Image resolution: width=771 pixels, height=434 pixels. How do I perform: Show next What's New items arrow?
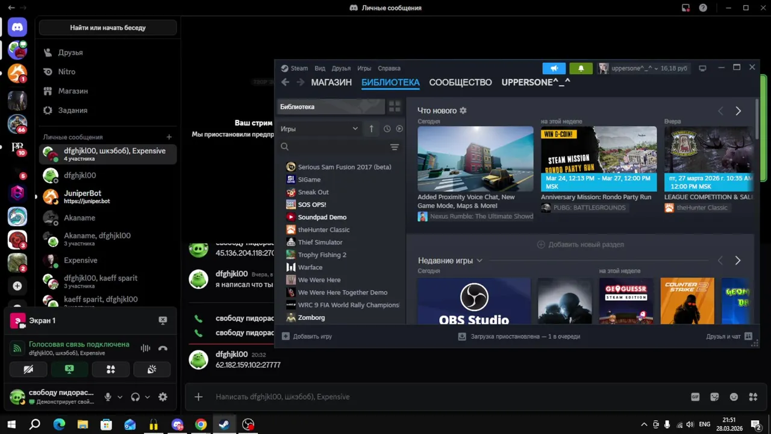(x=738, y=111)
